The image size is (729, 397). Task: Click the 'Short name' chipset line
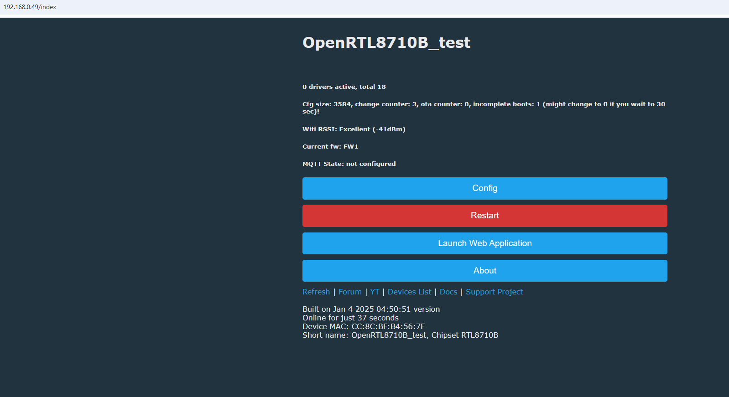[x=400, y=335]
